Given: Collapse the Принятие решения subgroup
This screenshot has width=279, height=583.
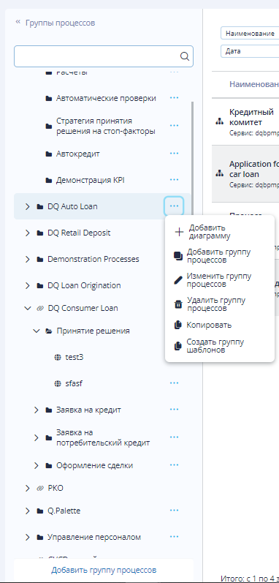Looking at the screenshot, I should (37, 331).
